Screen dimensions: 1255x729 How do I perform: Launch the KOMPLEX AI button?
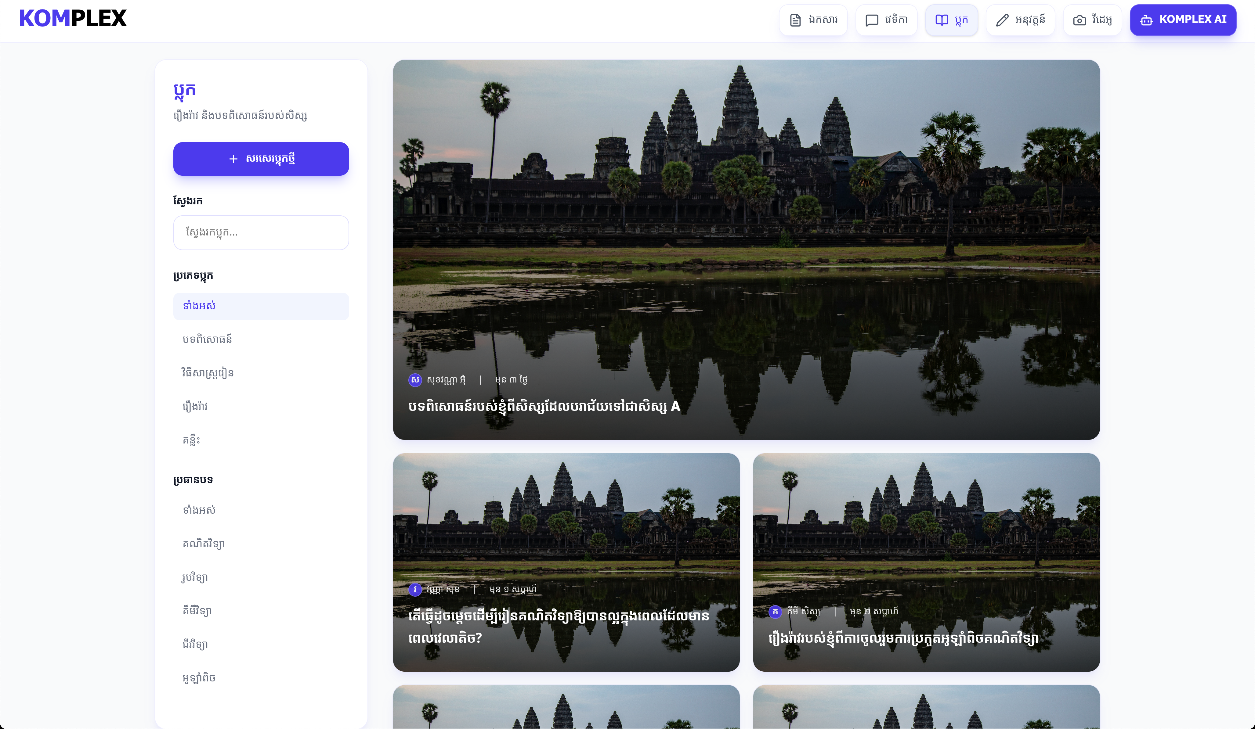tap(1183, 20)
